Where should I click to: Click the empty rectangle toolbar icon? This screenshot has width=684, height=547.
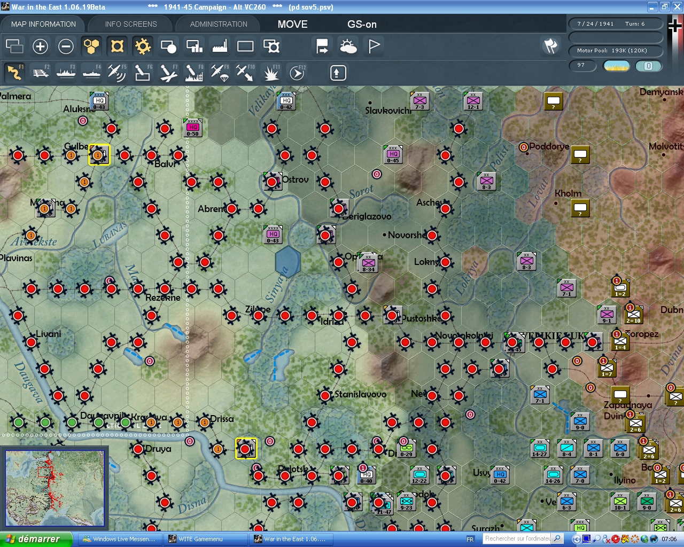(245, 46)
